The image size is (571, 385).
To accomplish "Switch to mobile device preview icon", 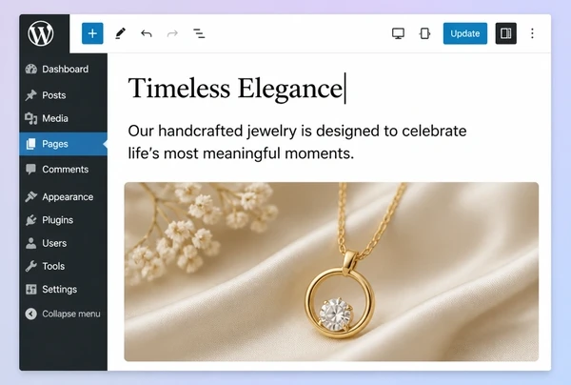I will [424, 33].
